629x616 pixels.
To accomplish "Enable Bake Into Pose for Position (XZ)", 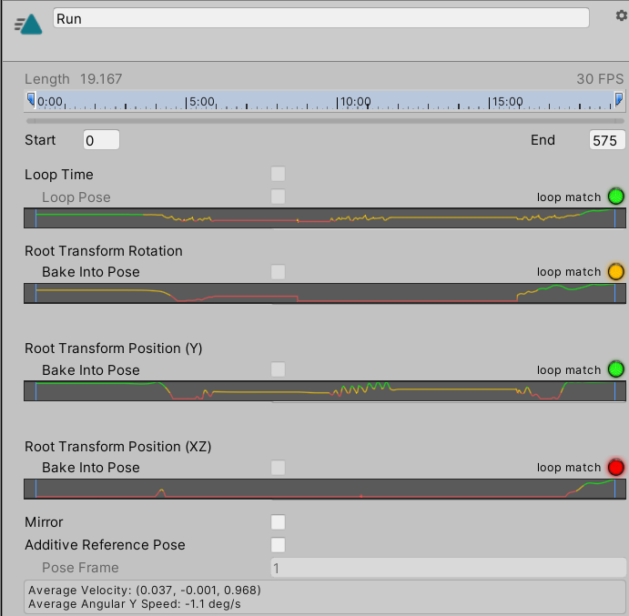I will [278, 468].
